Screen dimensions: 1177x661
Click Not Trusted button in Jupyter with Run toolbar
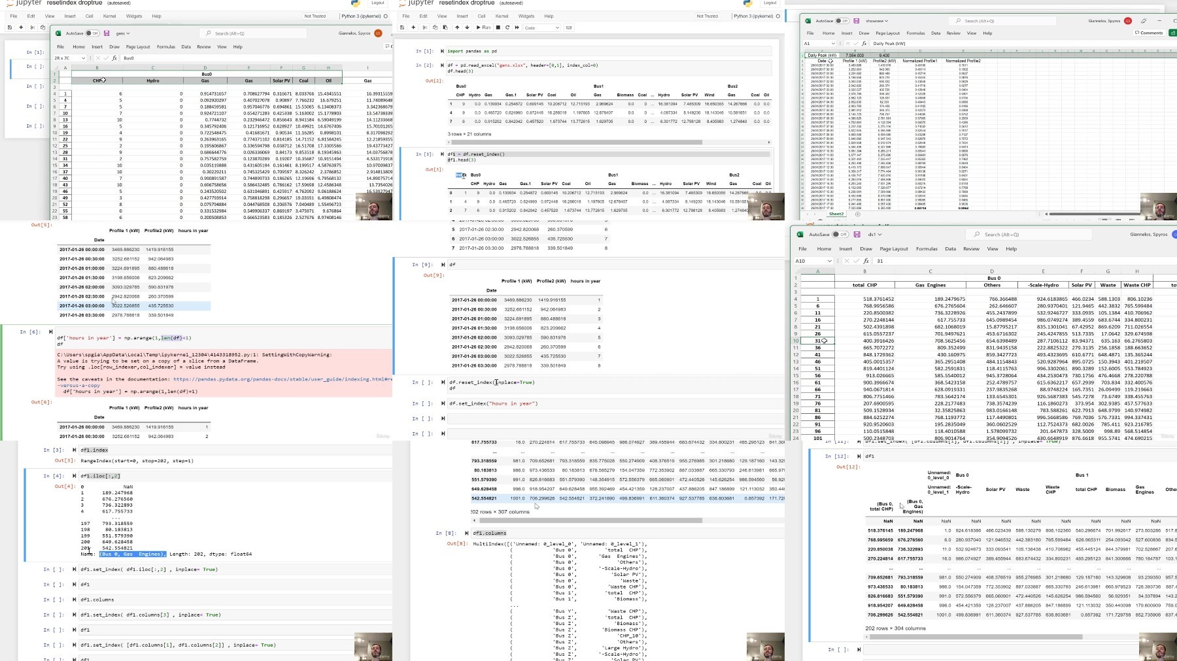point(707,16)
